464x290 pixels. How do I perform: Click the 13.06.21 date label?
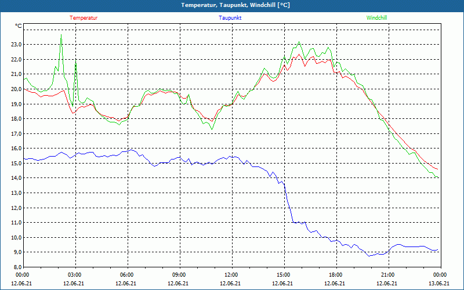pyautogui.click(x=439, y=283)
